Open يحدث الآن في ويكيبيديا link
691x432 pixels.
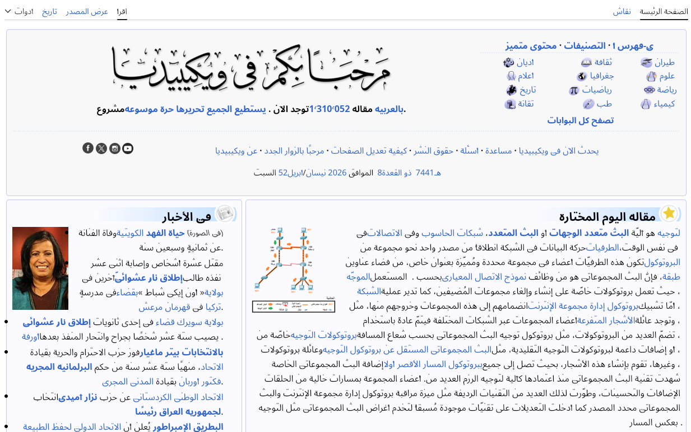[x=558, y=151]
